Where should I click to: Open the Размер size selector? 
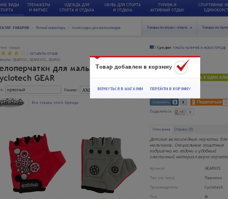(85, 90)
